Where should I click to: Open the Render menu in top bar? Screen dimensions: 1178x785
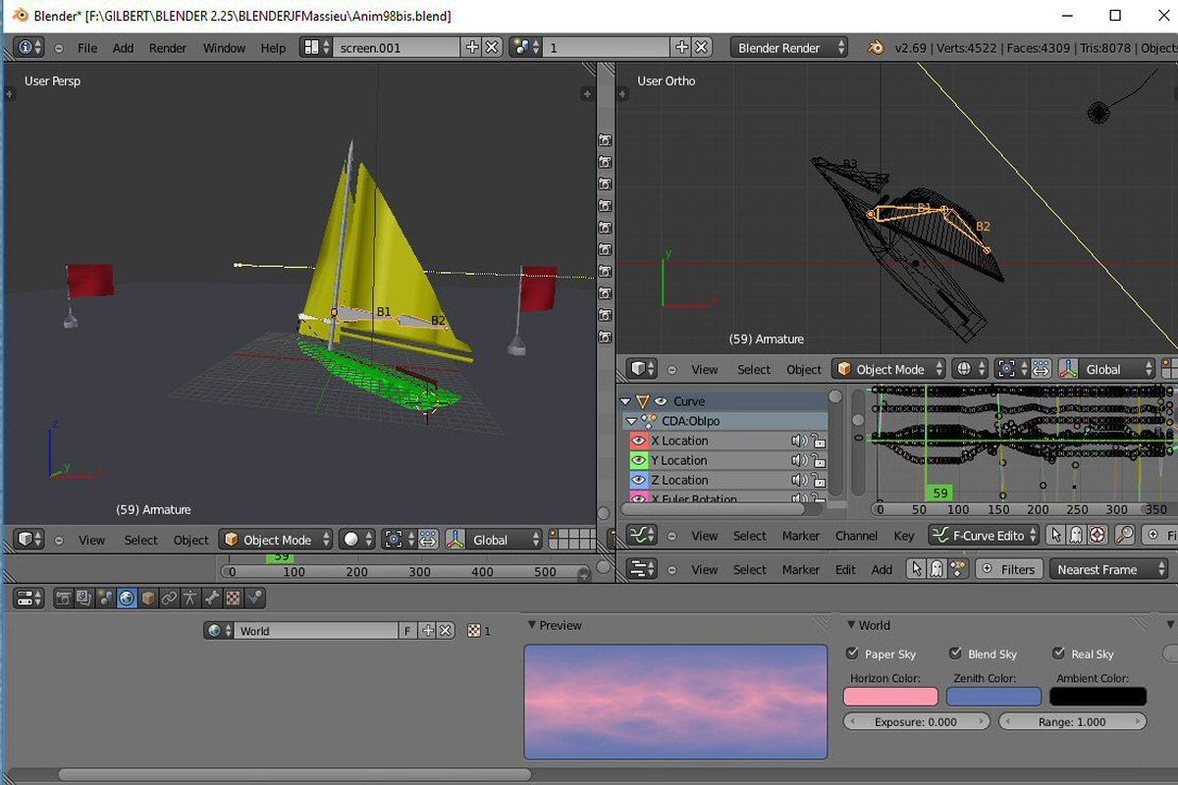click(168, 47)
